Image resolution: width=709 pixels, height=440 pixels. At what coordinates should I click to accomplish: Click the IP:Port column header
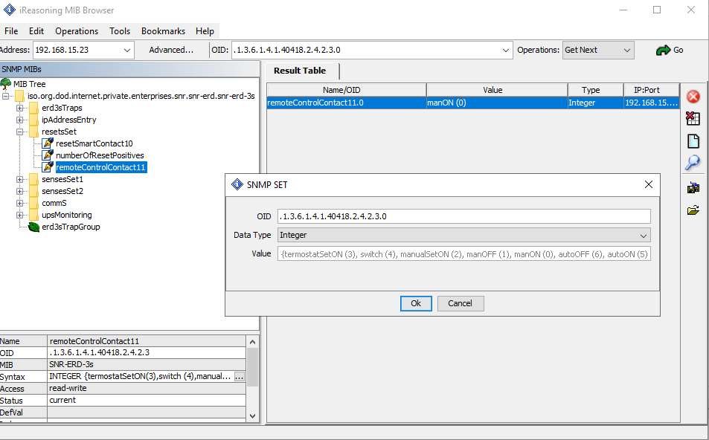coord(651,90)
